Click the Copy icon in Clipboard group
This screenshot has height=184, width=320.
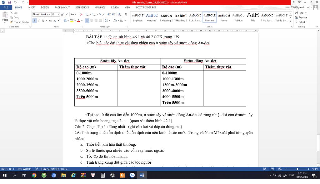[12, 17]
